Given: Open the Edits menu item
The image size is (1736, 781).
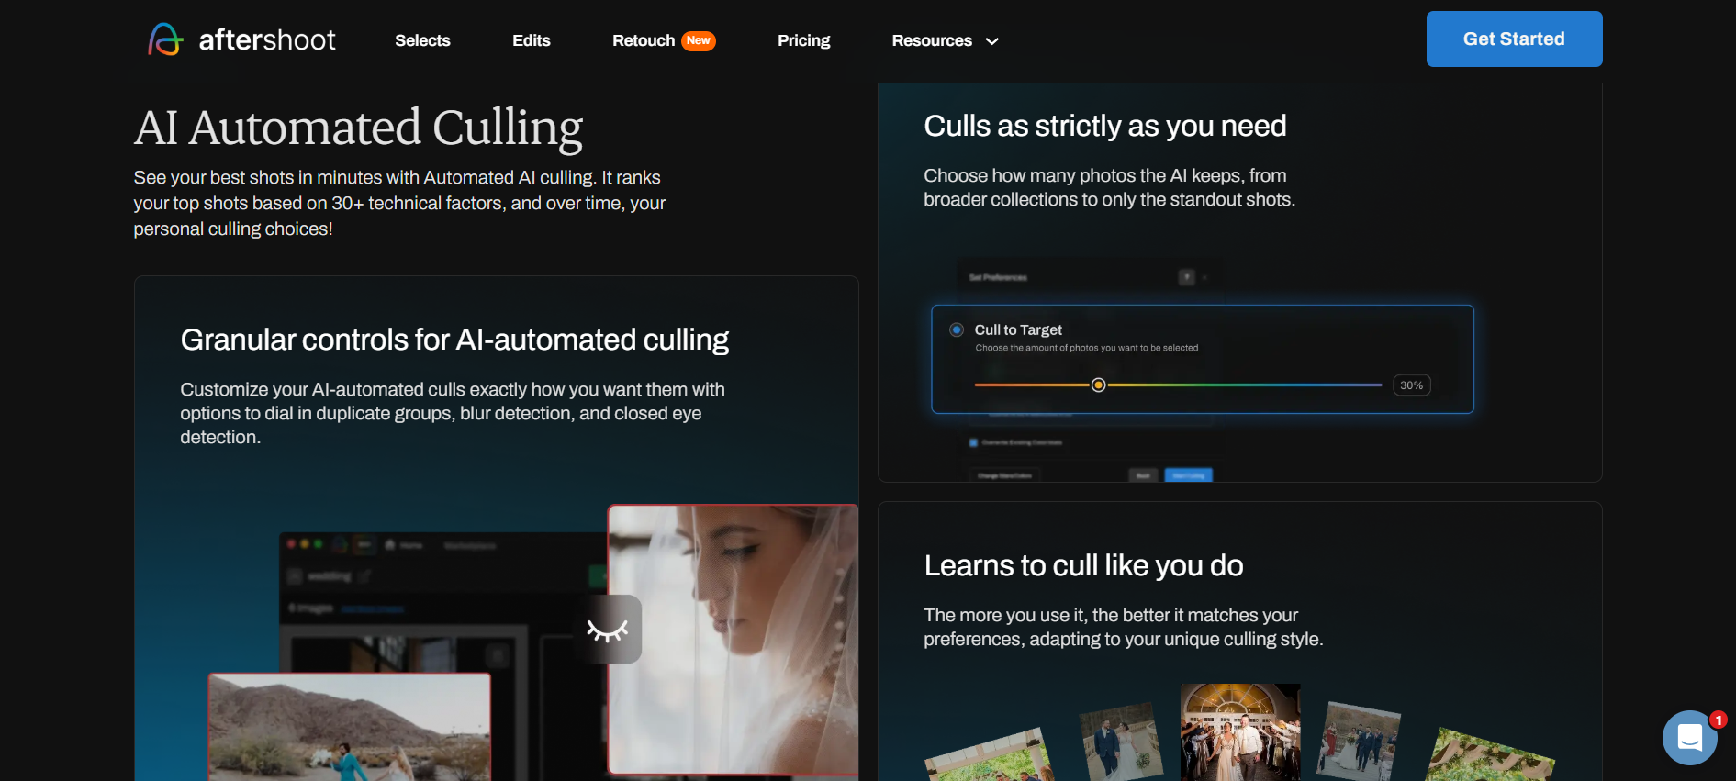Looking at the screenshot, I should click(531, 40).
